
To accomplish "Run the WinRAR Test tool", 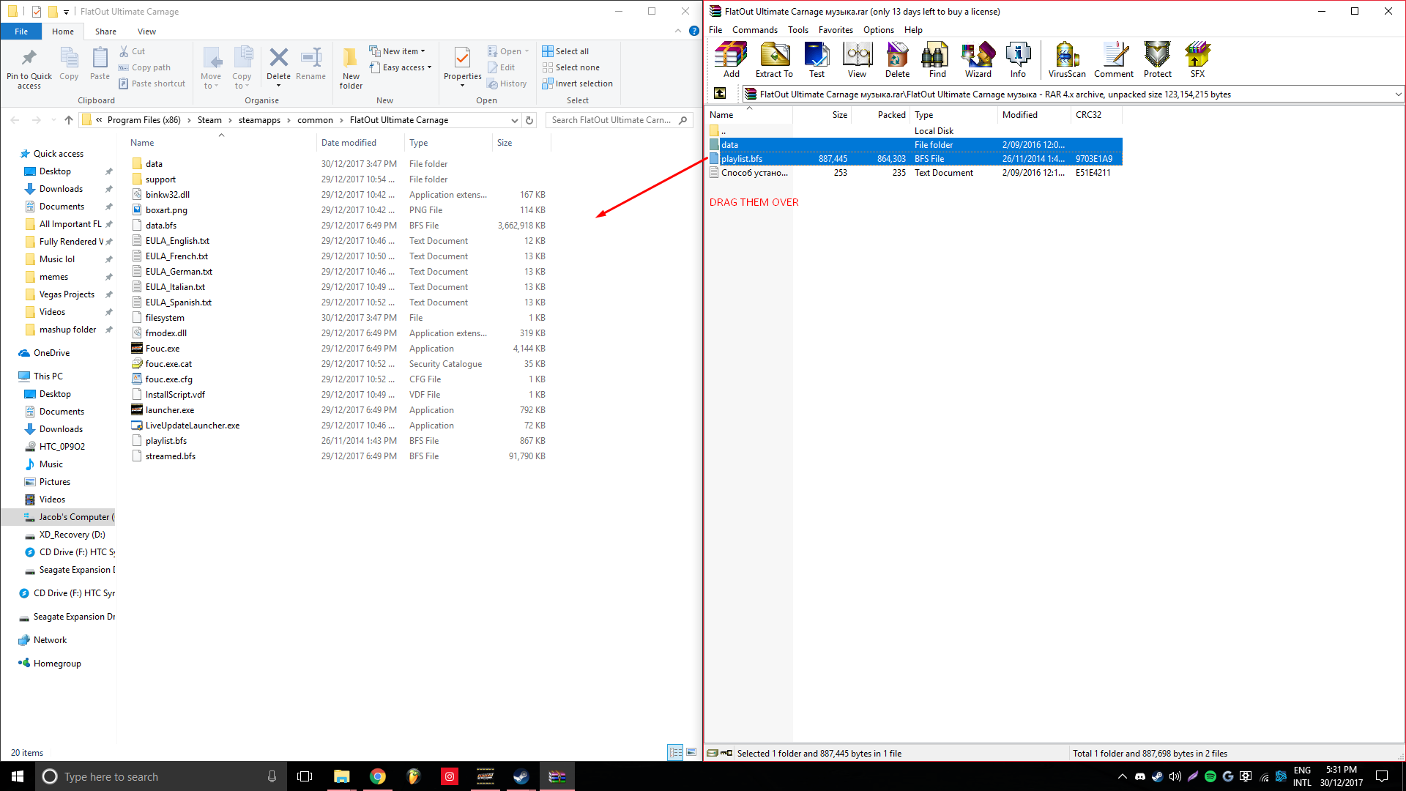I will [x=817, y=60].
